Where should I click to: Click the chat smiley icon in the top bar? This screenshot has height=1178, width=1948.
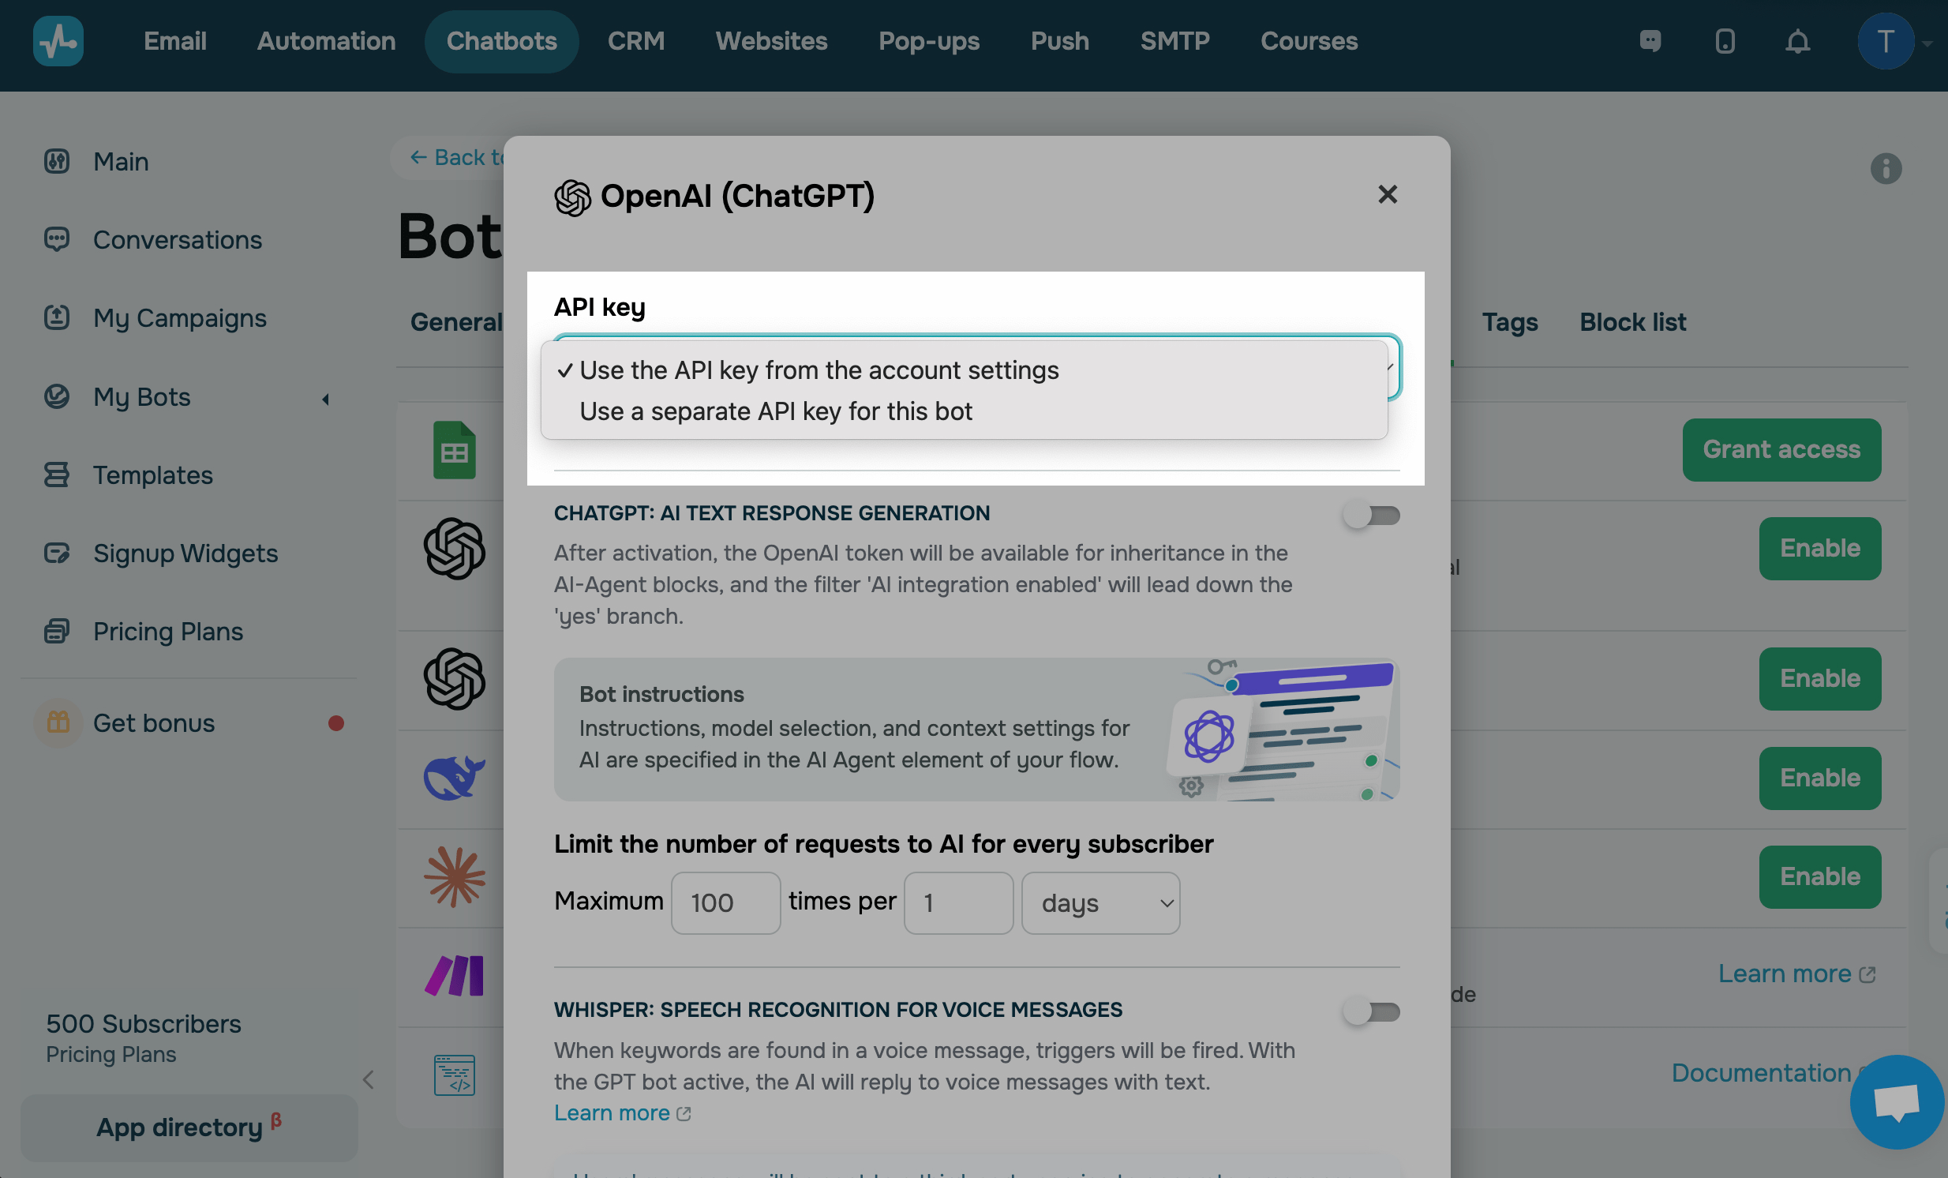click(1650, 41)
